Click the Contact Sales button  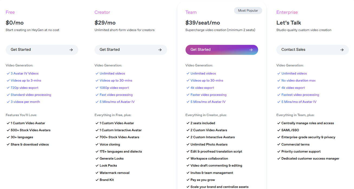coord(312,50)
